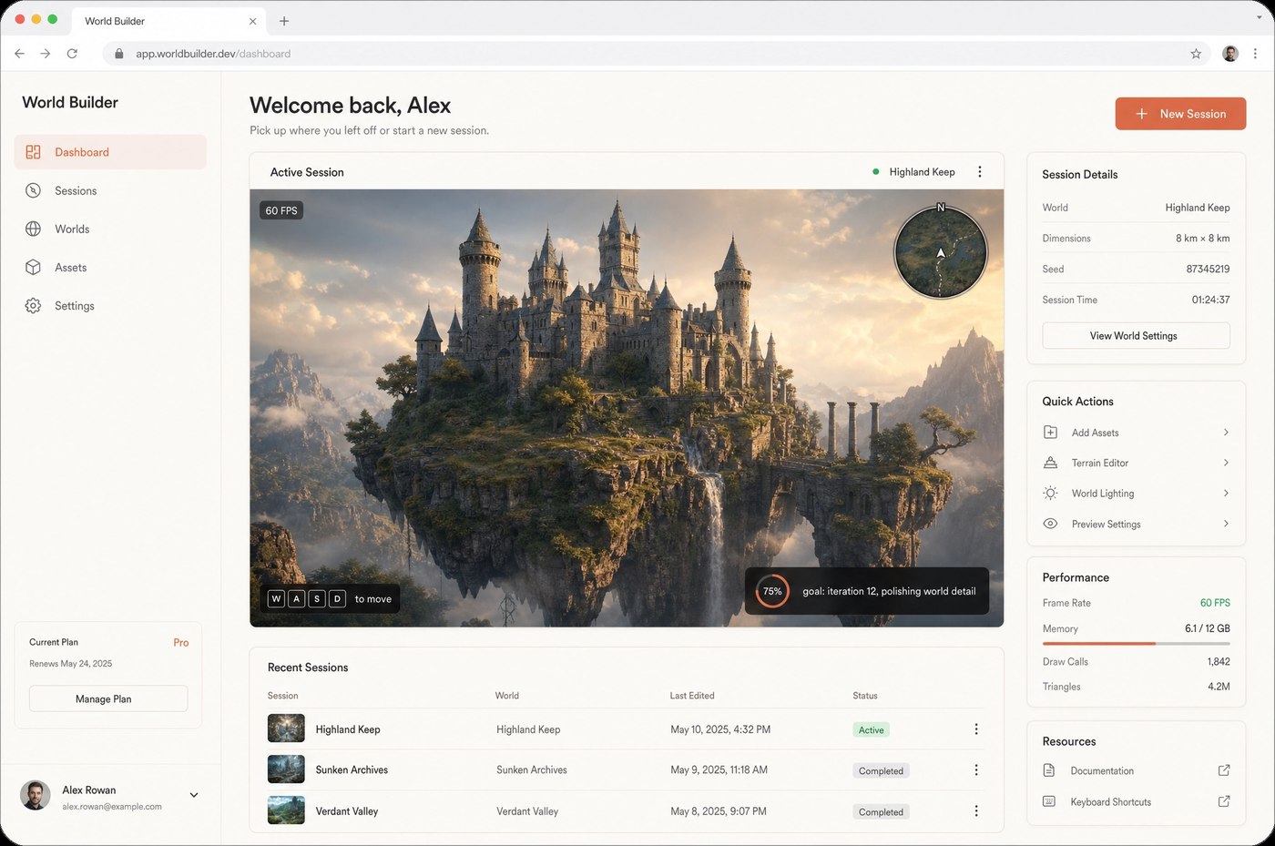Click the Sessions compass icon

33,190
